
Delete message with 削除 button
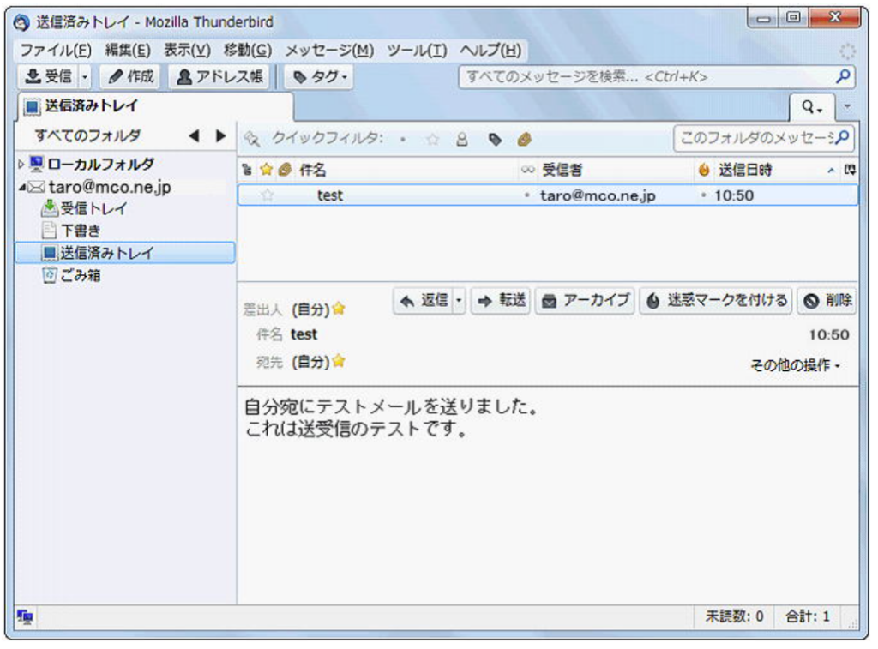click(x=827, y=301)
